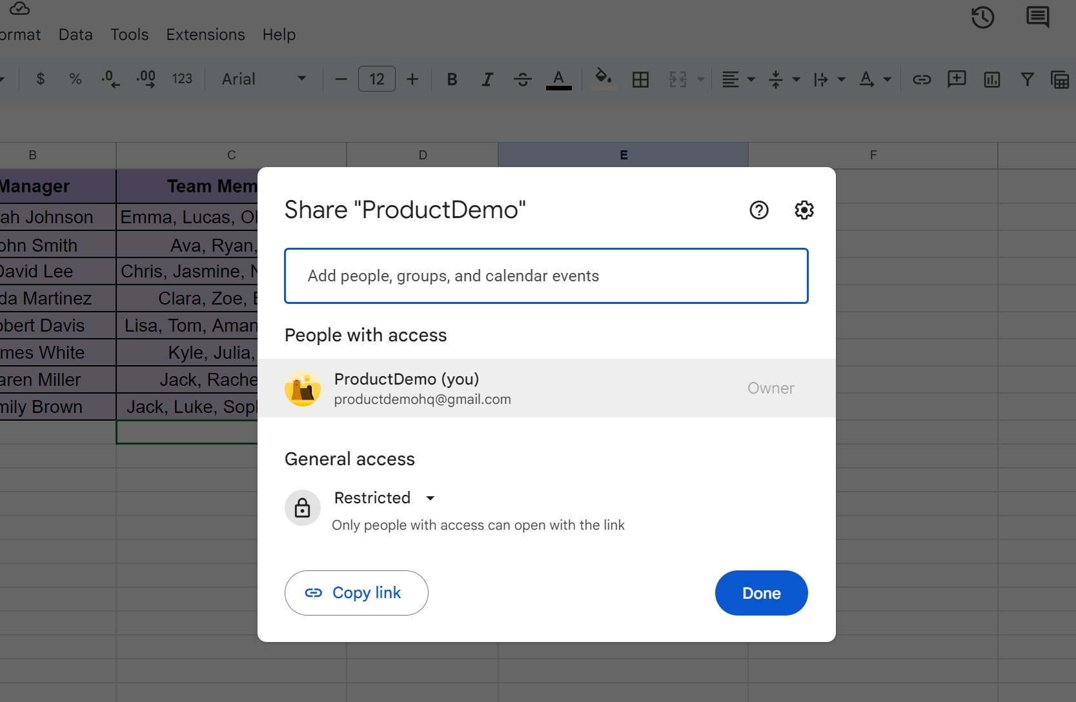The image size is (1076, 702).
Task: Expand the merge cells dropdown arrow
Action: (x=700, y=79)
